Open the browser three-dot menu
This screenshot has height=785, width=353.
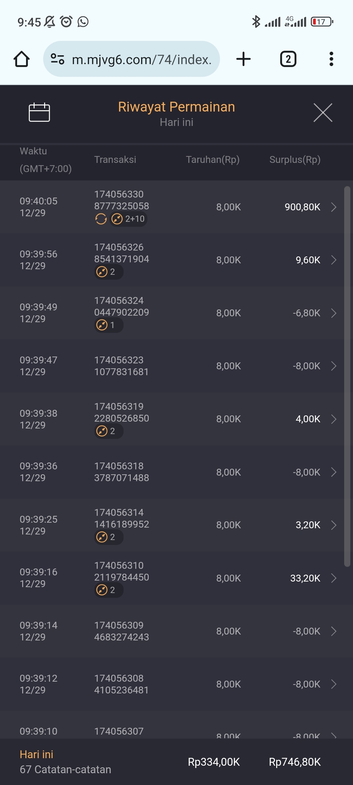click(331, 59)
